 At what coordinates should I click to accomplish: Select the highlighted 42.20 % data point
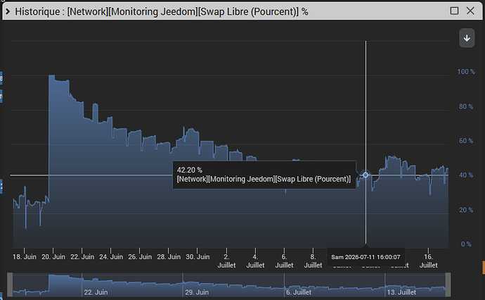click(366, 175)
